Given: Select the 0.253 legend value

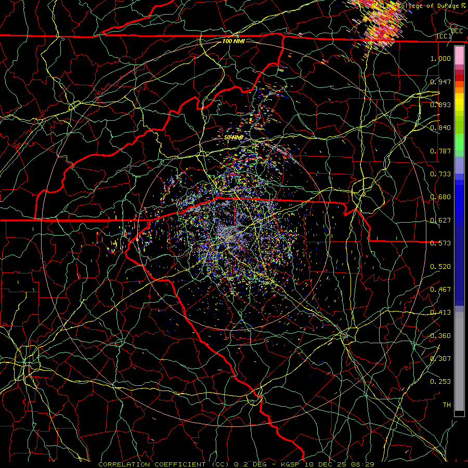Looking at the screenshot, I should tap(440, 382).
